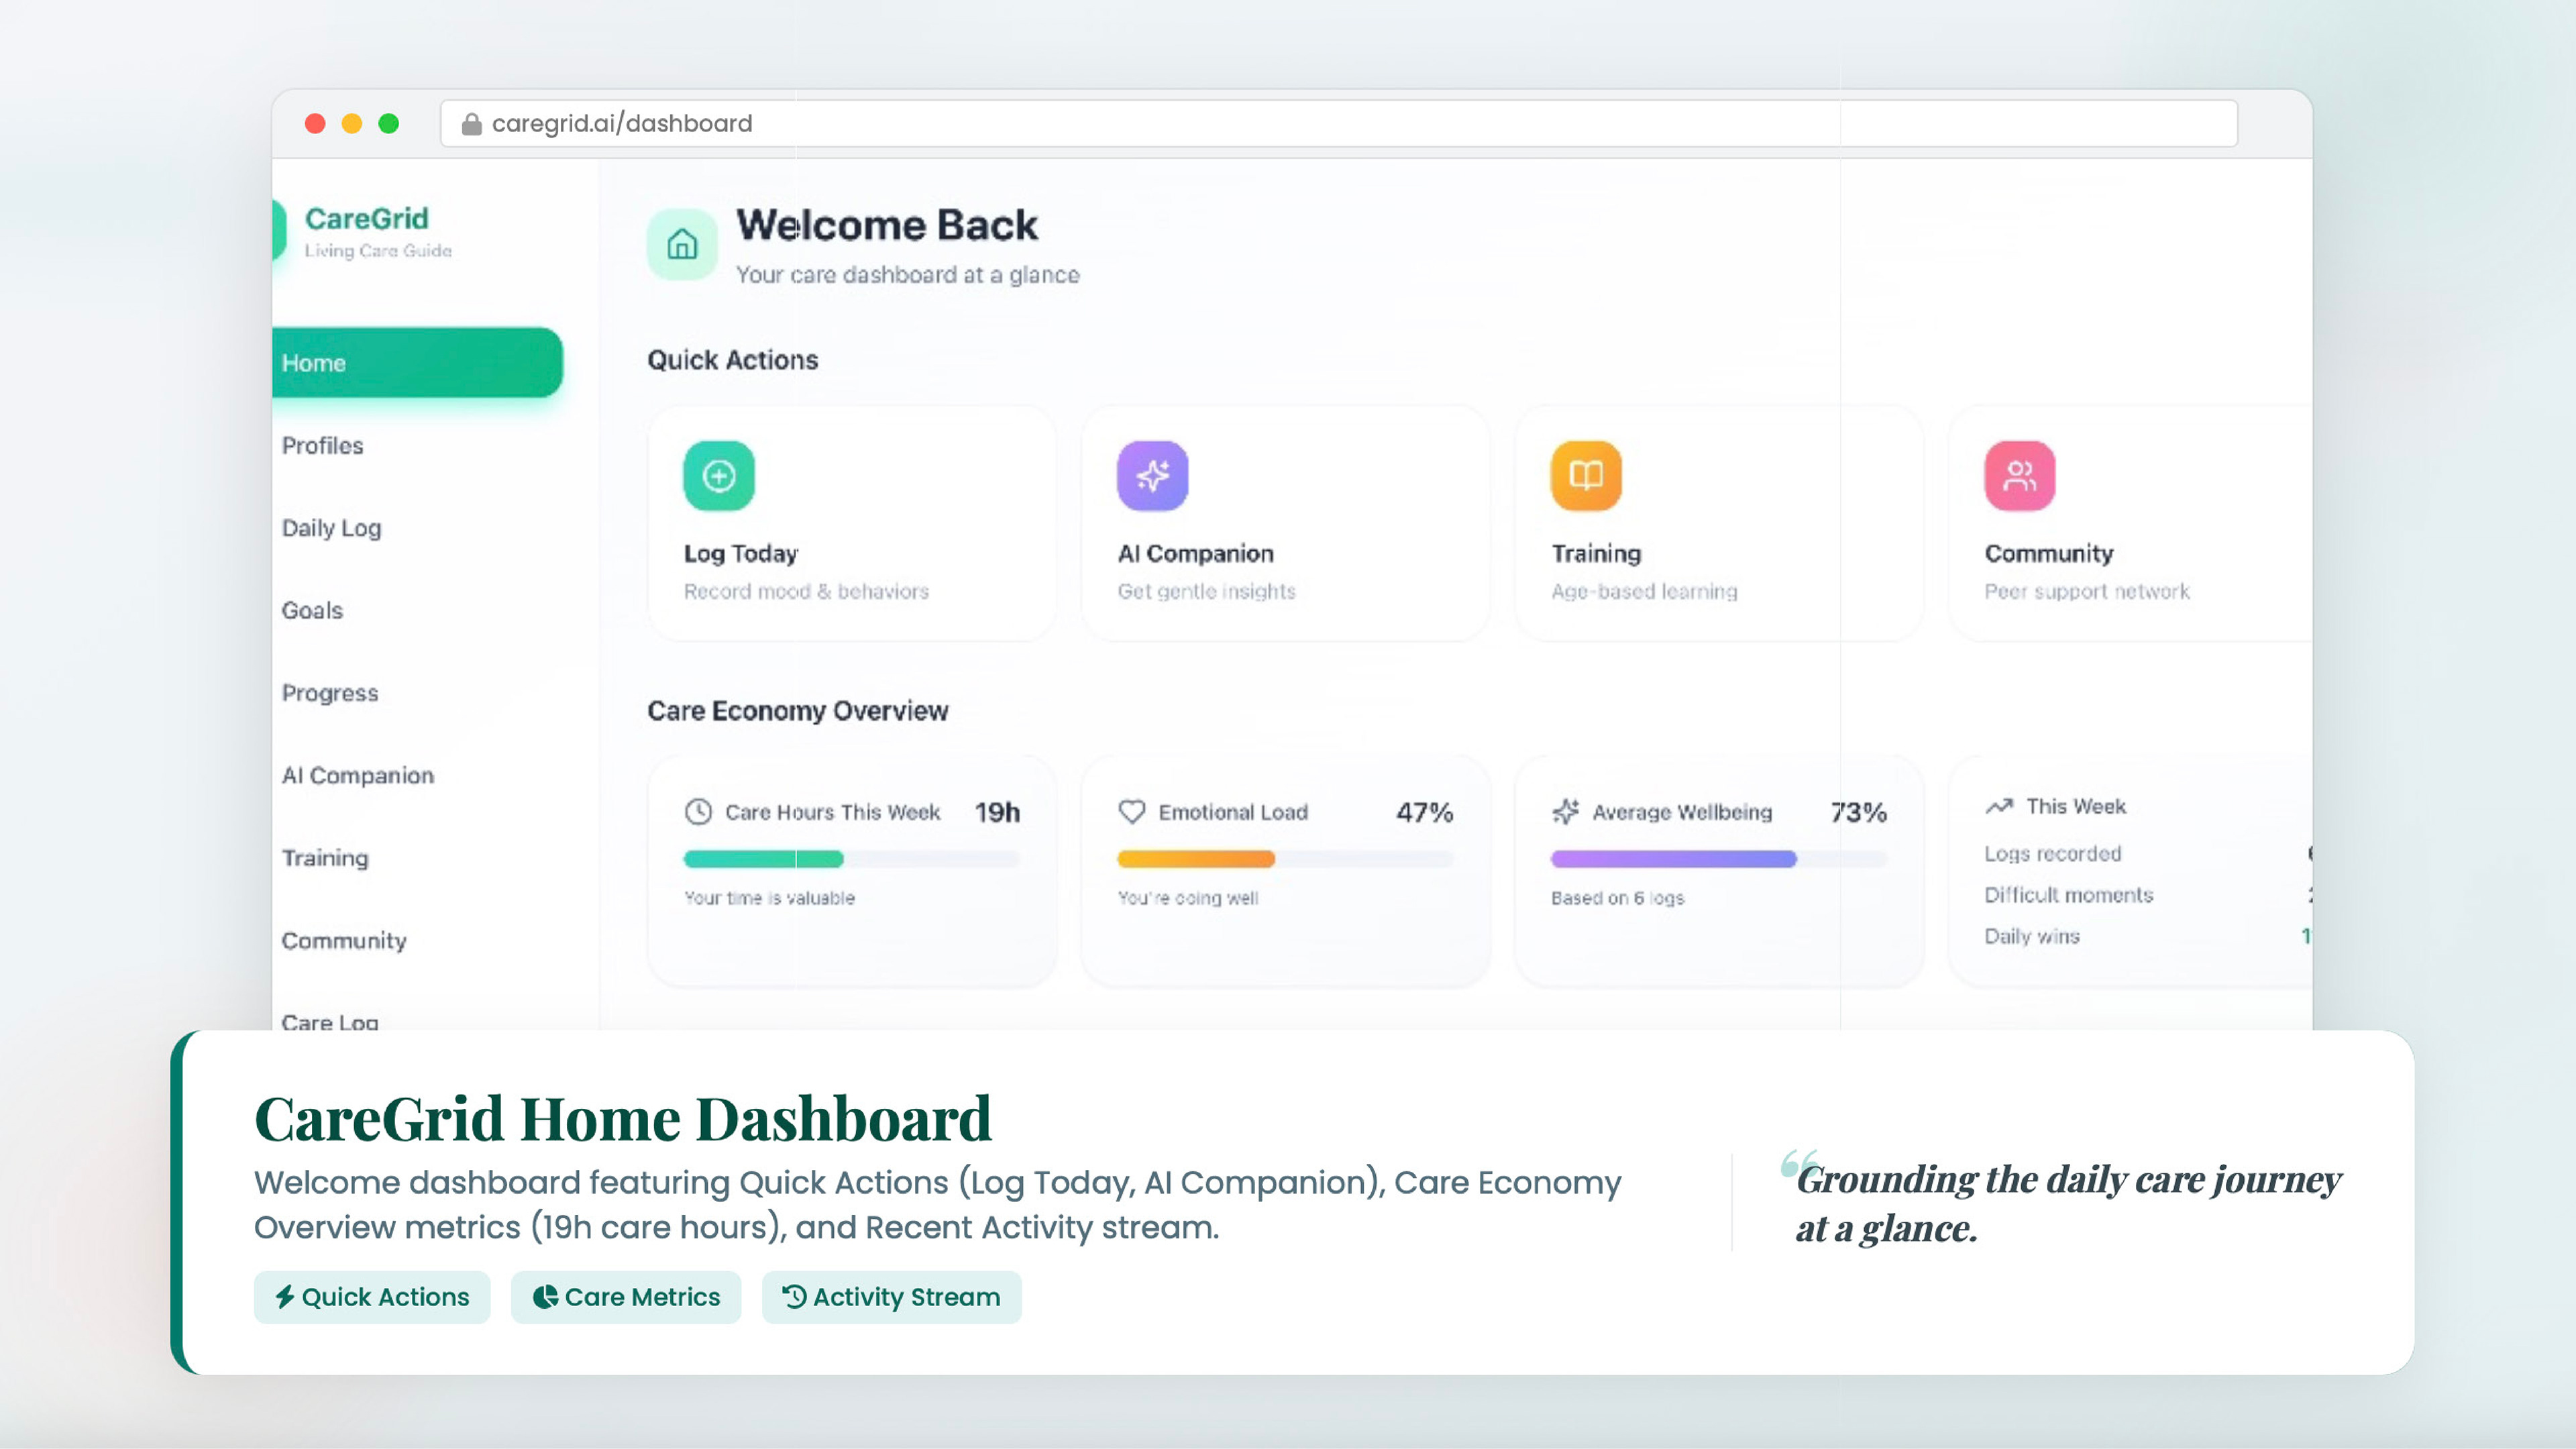Click the home icon beside Welcome Back

point(682,244)
